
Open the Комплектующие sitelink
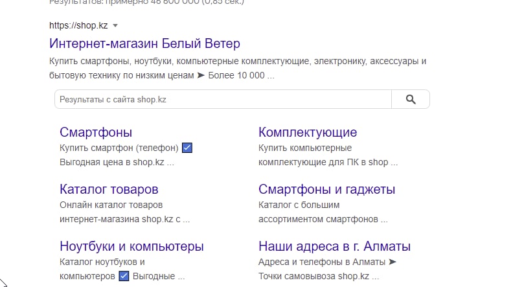point(308,132)
